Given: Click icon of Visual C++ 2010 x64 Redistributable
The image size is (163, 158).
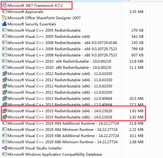Looking at the screenshot, I should pyautogui.click(x=4, y=61).
